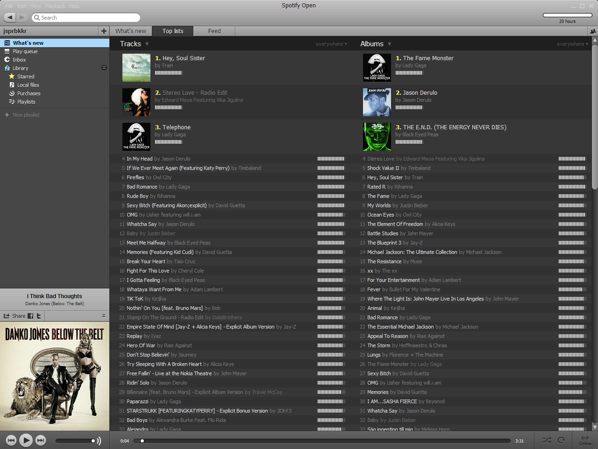Click the green Black Eyed Peas album cover
Image resolution: width=598 pixels, height=449 pixels.
point(377,137)
